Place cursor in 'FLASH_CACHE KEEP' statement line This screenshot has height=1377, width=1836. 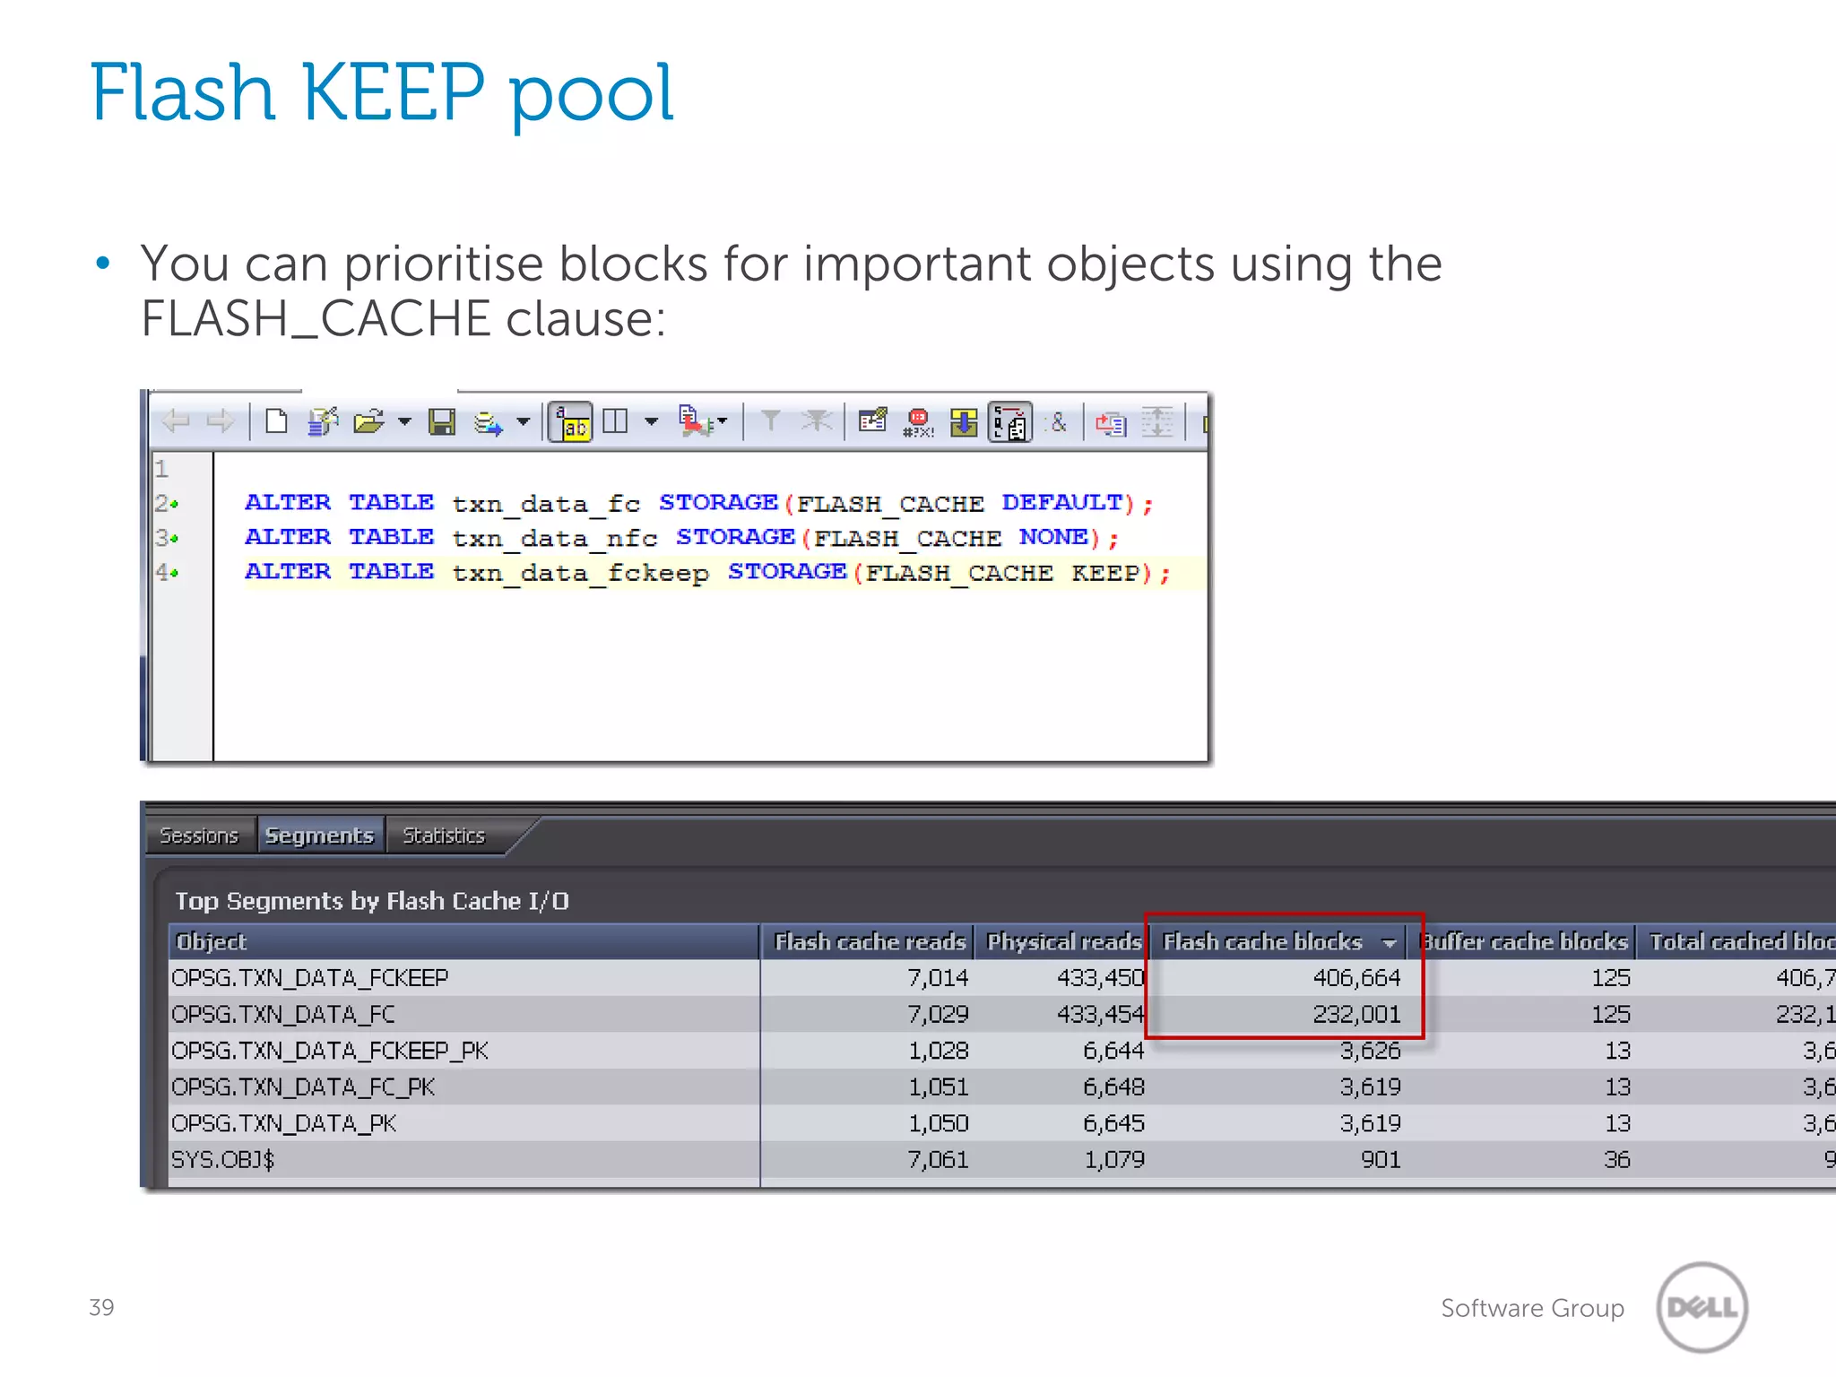pyautogui.click(x=707, y=572)
